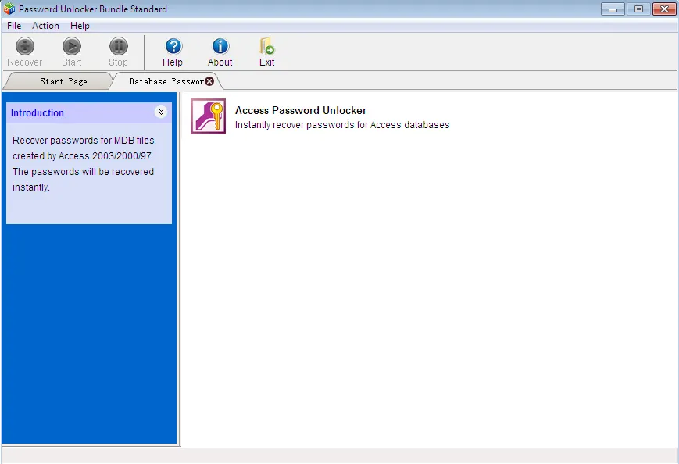Click the Exit icon on the toolbar
The height and width of the screenshot is (464, 679).
tap(266, 45)
